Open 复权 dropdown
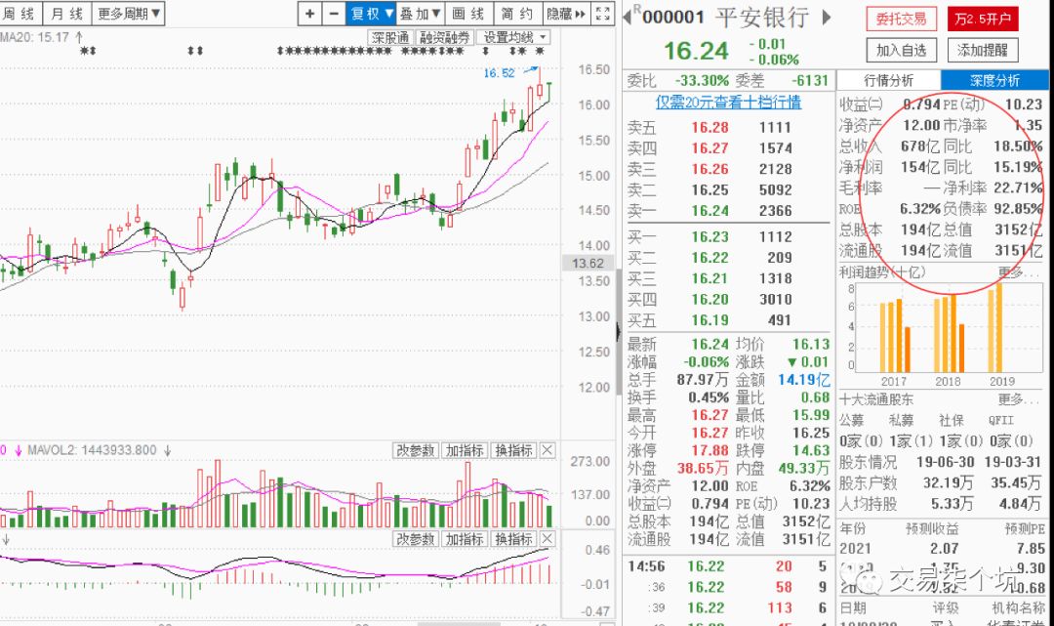 [x=372, y=14]
